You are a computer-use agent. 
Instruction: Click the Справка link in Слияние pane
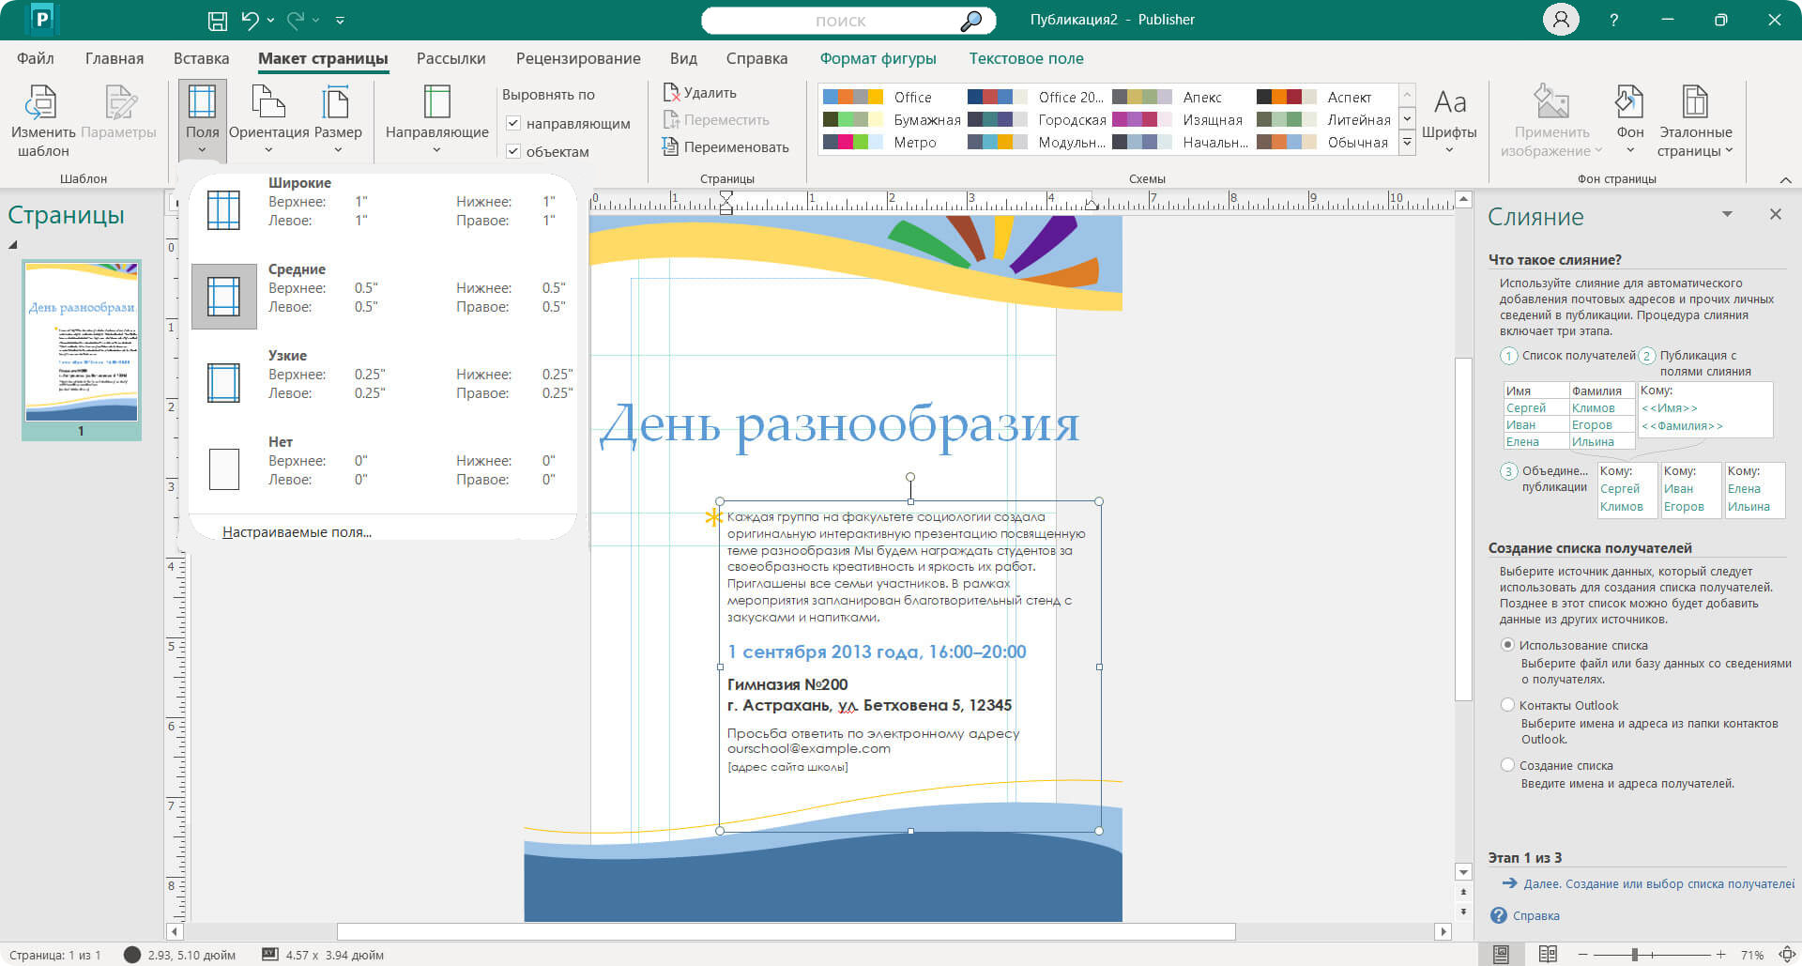tap(1535, 915)
